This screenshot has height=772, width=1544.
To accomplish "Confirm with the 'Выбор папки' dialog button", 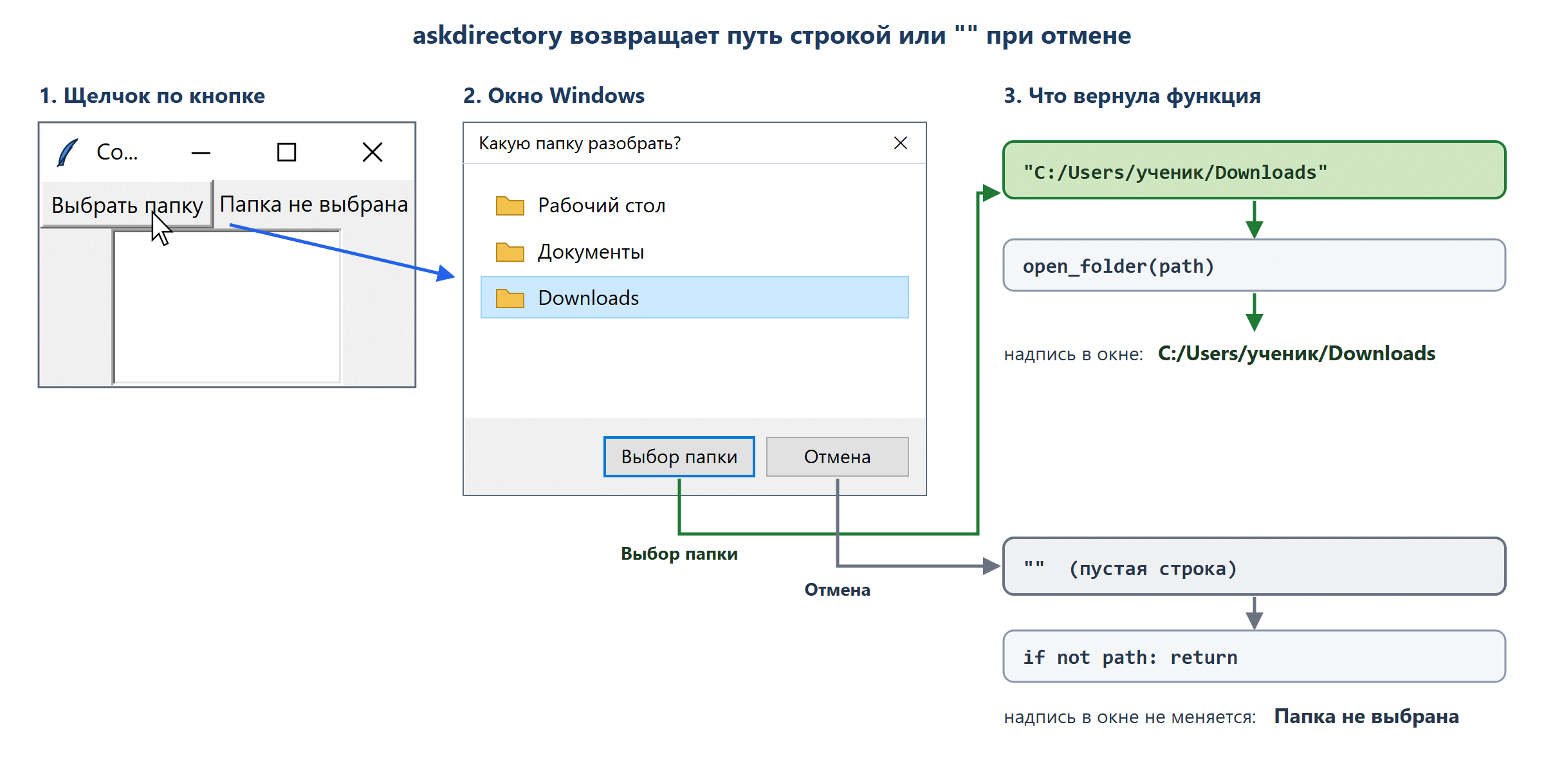I will click(x=679, y=457).
